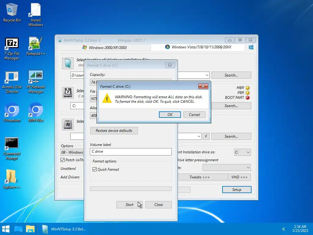Click the yellow warning triangle icon

[107, 99]
